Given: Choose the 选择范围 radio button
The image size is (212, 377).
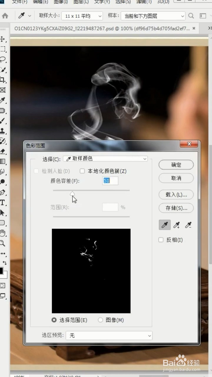Looking at the screenshot, I should coord(54,320).
